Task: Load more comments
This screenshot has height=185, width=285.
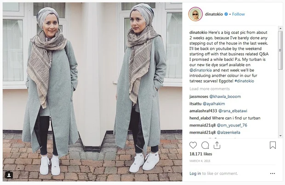Action: tap(210, 89)
